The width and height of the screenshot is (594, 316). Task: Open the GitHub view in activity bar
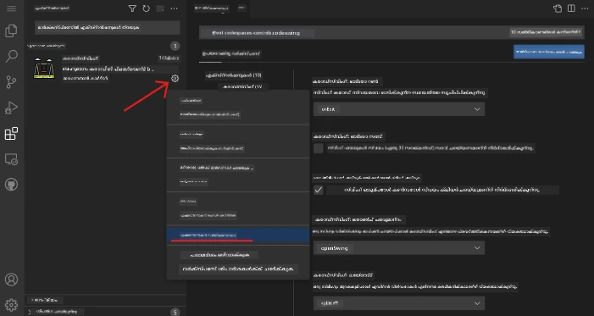tap(11, 185)
